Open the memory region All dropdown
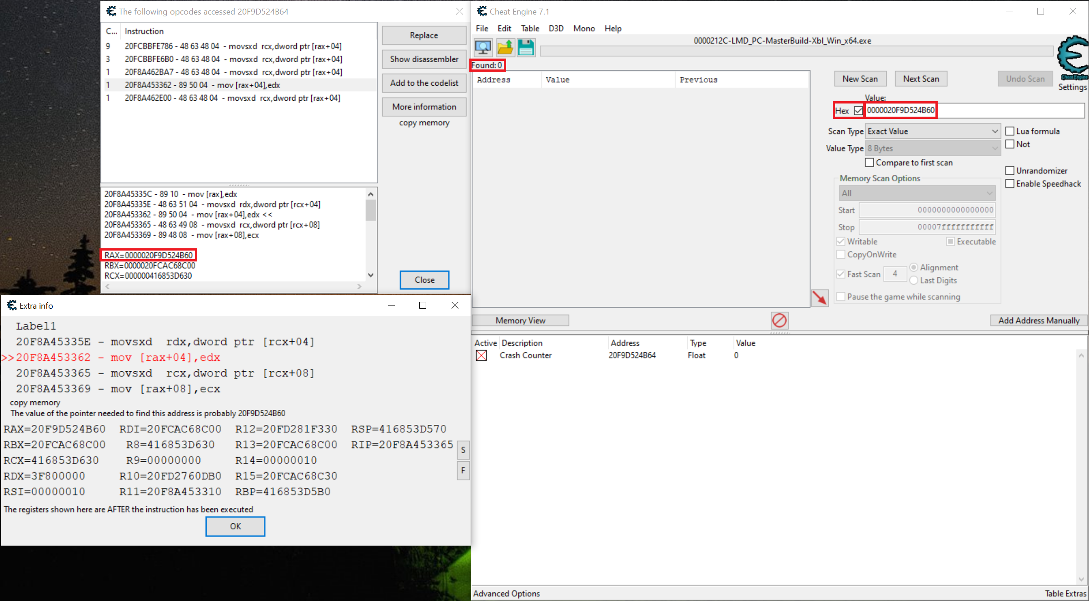Image resolution: width=1089 pixels, height=601 pixels. coord(917,193)
